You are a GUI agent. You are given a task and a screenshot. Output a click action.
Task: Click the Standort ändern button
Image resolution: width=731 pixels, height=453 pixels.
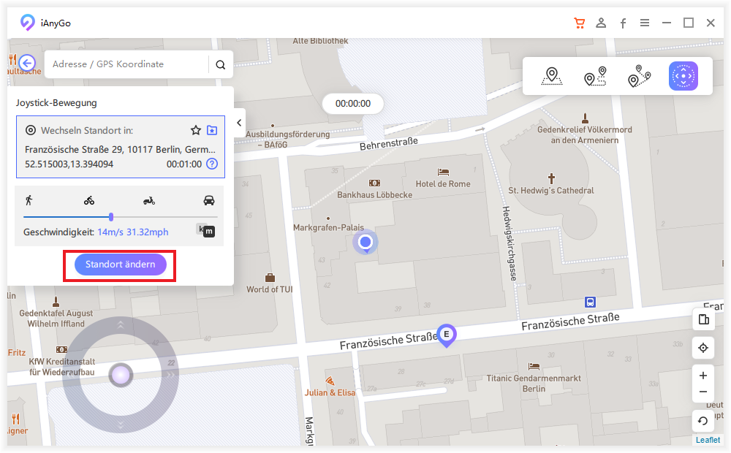(x=121, y=264)
